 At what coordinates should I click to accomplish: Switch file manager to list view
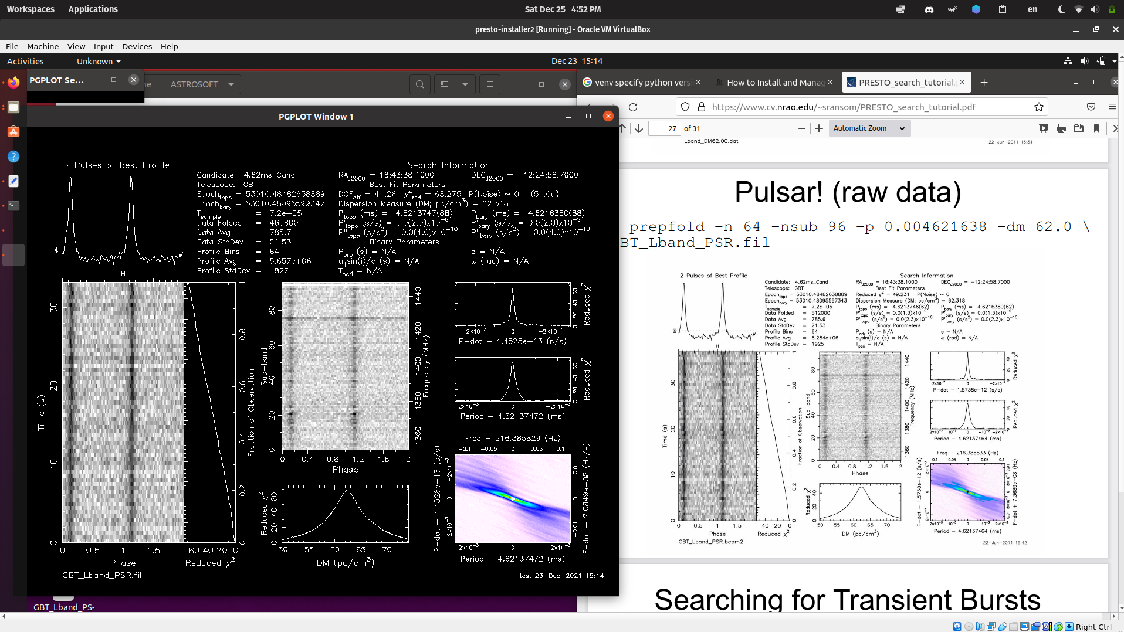(x=445, y=84)
